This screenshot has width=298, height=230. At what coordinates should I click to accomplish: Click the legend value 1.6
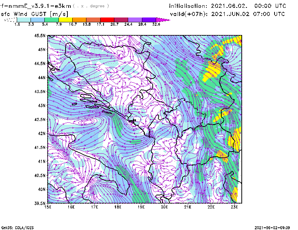(17, 24)
